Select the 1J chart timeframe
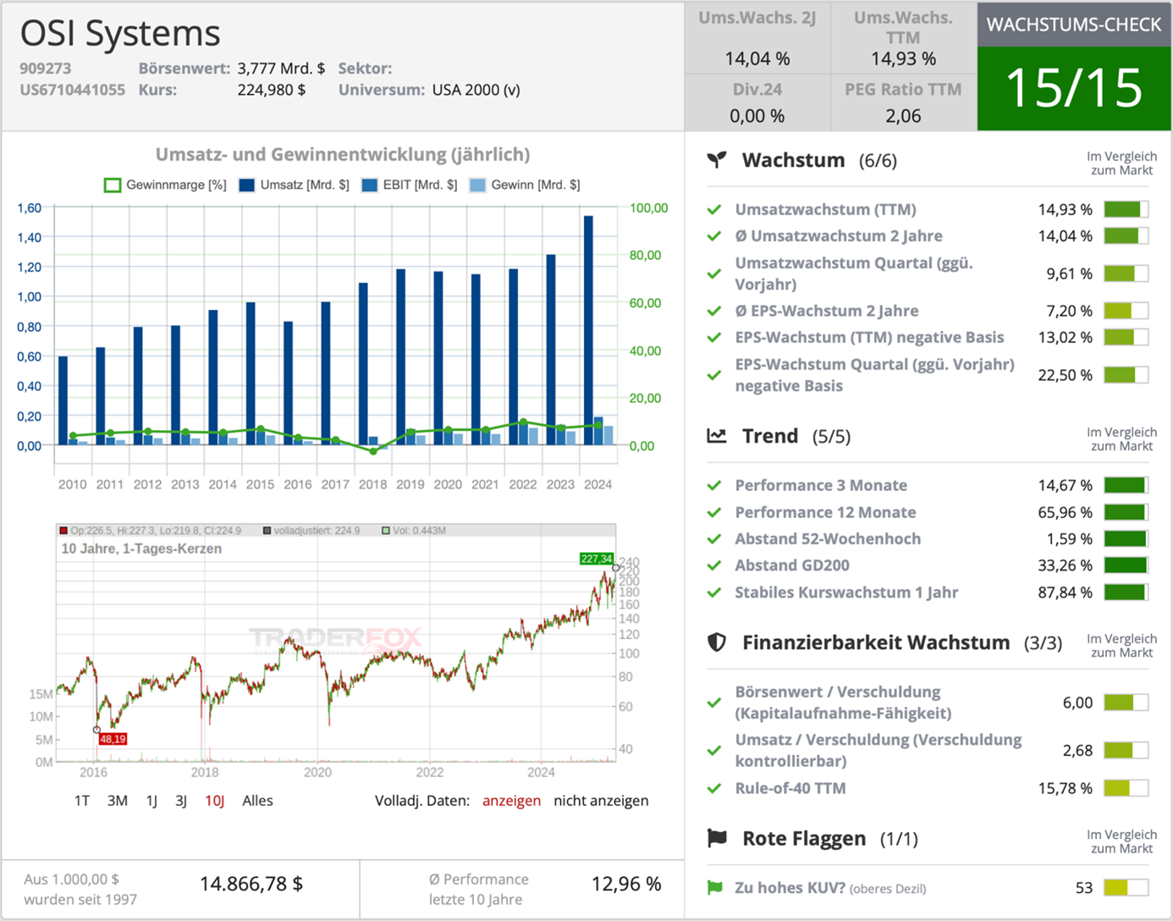The width and height of the screenshot is (1173, 921). pyautogui.click(x=152, y=801)
